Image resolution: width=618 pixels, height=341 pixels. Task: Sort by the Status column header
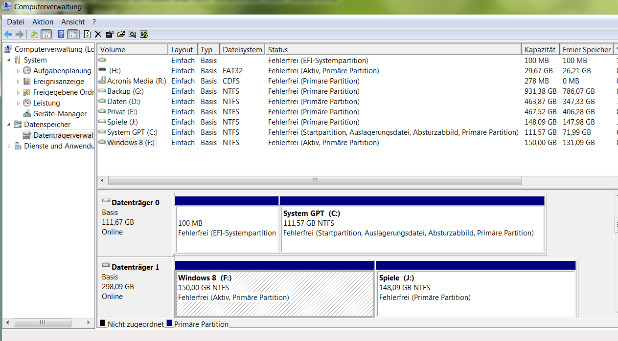click(x=393, y=50)
